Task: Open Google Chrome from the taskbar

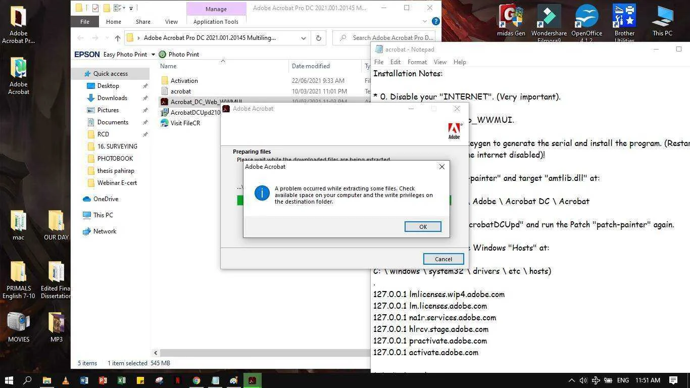Action: point(196,380)
